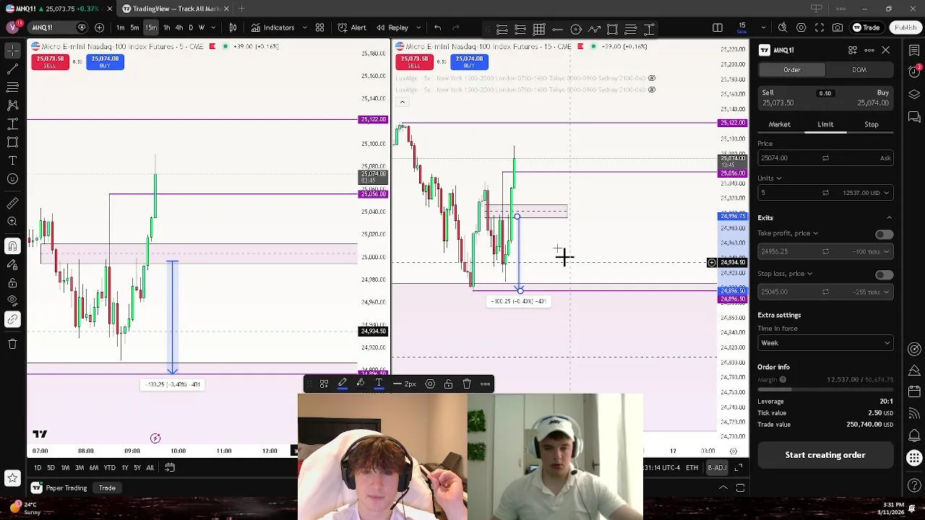Open the zoom in magnifier tool
925x520 pixels.
point(12,222)
